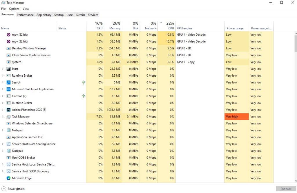Switch to the Details tab
Viewport: 297px width, 193px height.
(x=81, y=15)
